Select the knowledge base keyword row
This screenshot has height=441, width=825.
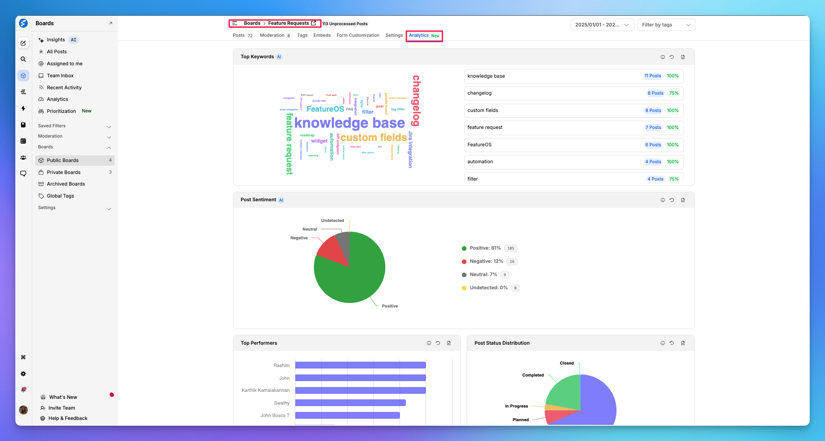click(x=573, y=76)
